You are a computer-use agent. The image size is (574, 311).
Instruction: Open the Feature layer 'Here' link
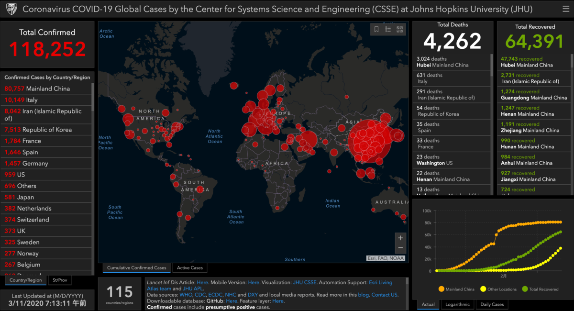277,301
